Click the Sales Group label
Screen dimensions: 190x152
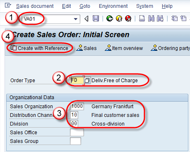[x=24, y=141]
